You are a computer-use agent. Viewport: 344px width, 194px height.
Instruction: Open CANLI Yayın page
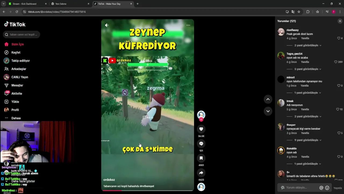[x=20, y=77]
